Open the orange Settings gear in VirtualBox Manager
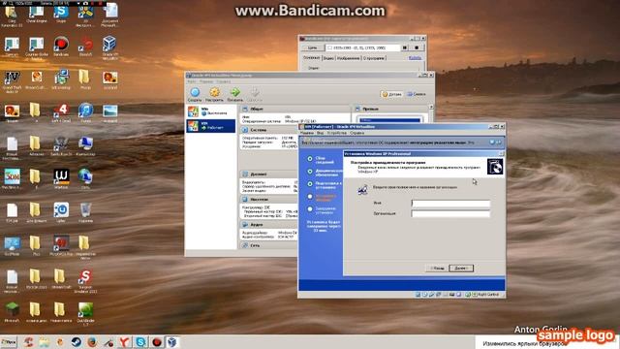 (214, 95)
